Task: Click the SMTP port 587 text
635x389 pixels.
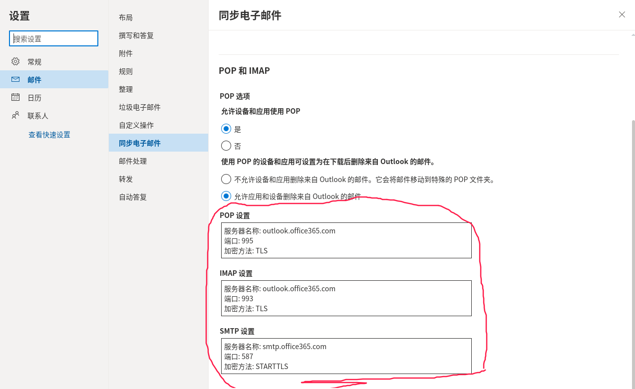Action: 247,357
